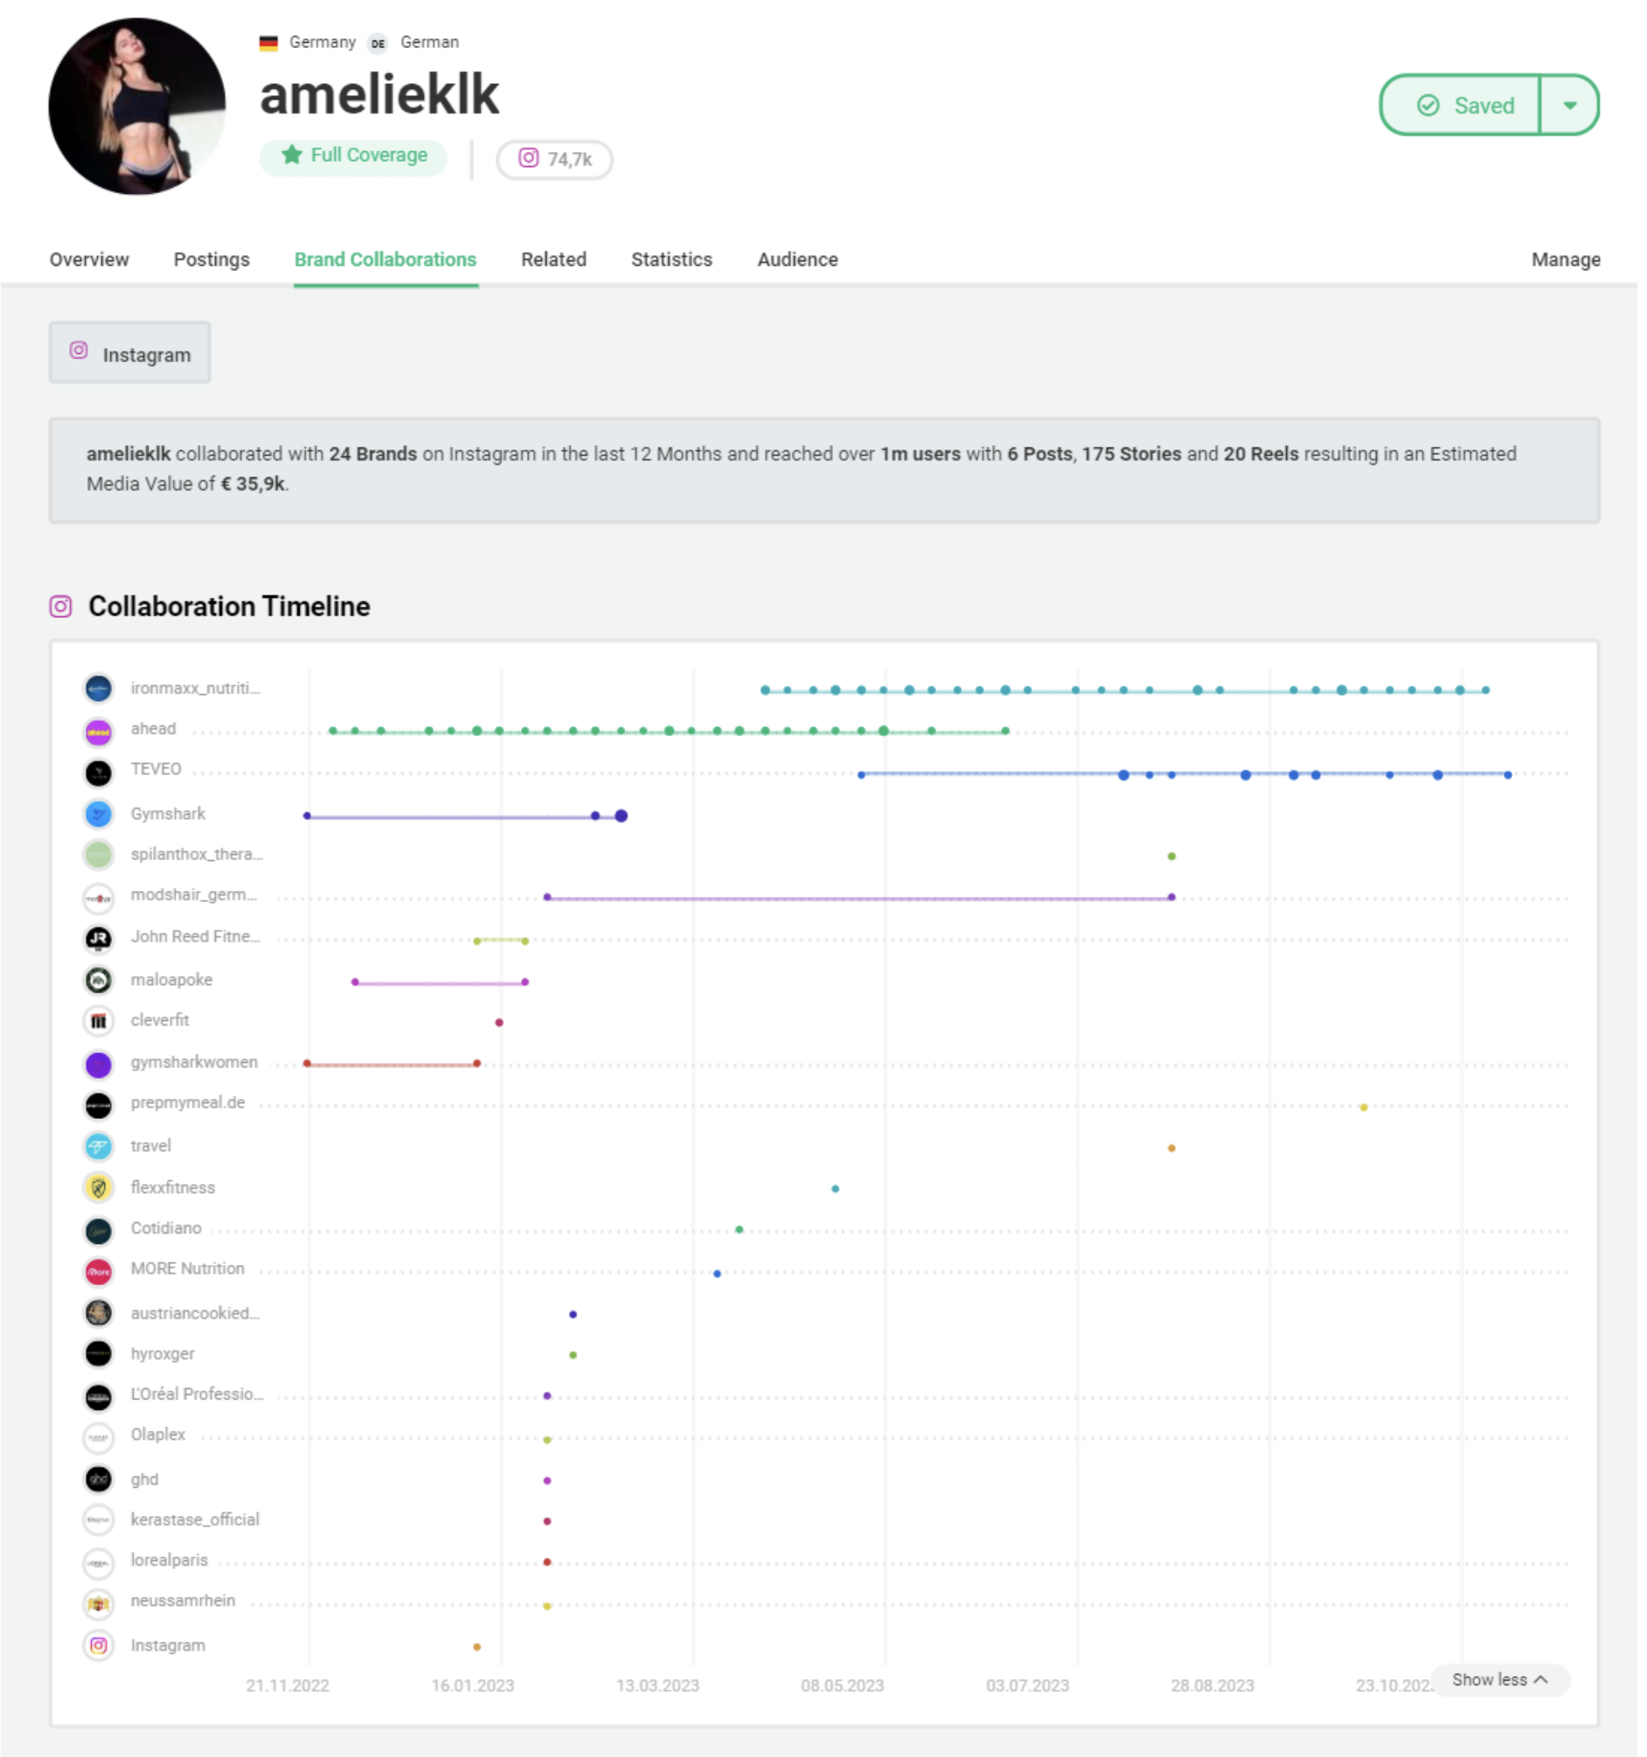Viewport: 1647px width, 1757px height.
Task: Click the maloapoke brand avatar
Action: click(x=98, y=980)
